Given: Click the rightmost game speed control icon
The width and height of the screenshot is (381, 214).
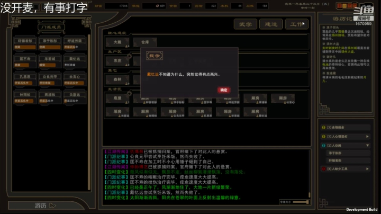Looking at the screenshot, I should click(355, 6).
